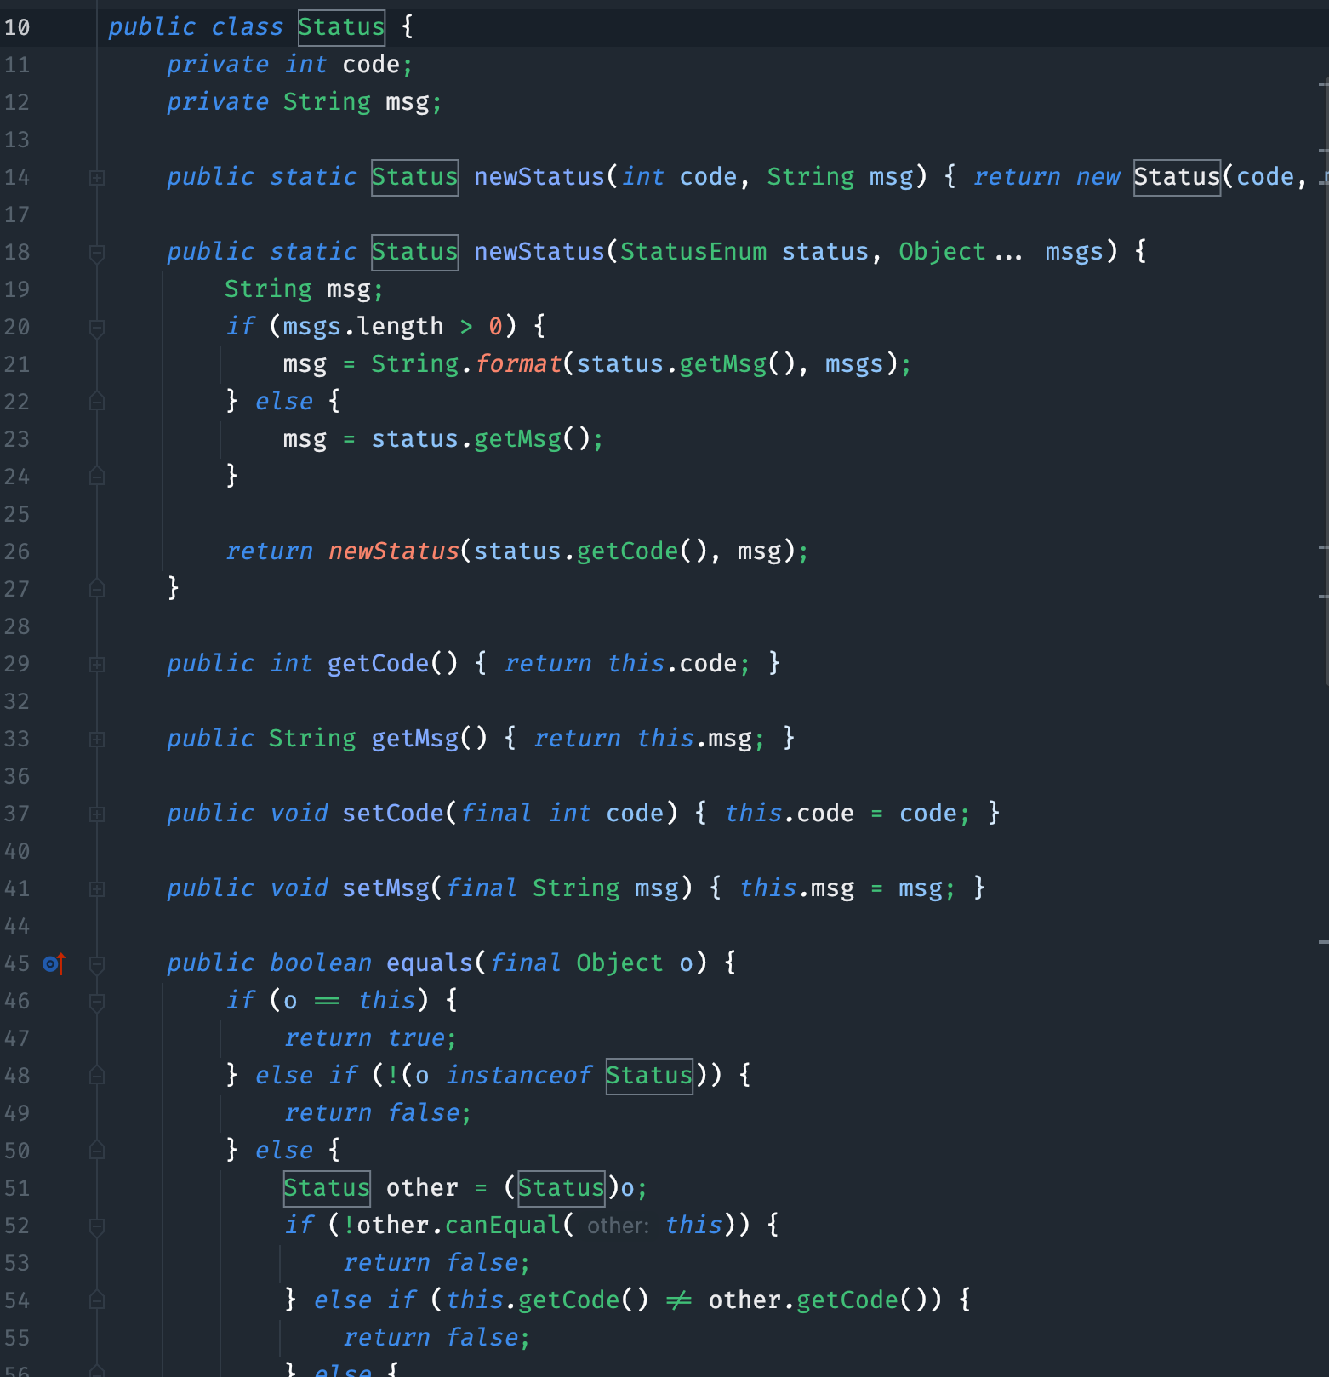Expand the folded setMsg method at line 41

click(x=97, y=889)
